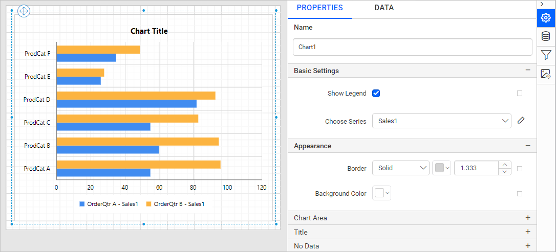Image resolution: width=556 pixels, height=252 pixels.
Task: Open the image settings icon in sidebar
Action: pos(546,74)
